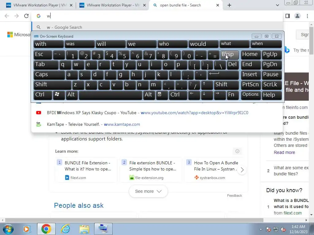Hit the Bksp key on On-Screen Keyboard

[x=229, y=55]
